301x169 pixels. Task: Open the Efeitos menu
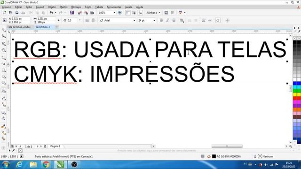(x=63, y=7)
